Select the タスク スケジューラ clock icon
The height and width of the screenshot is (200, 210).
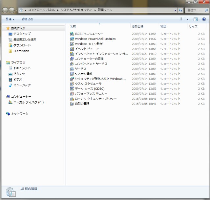tap(72, 84)
